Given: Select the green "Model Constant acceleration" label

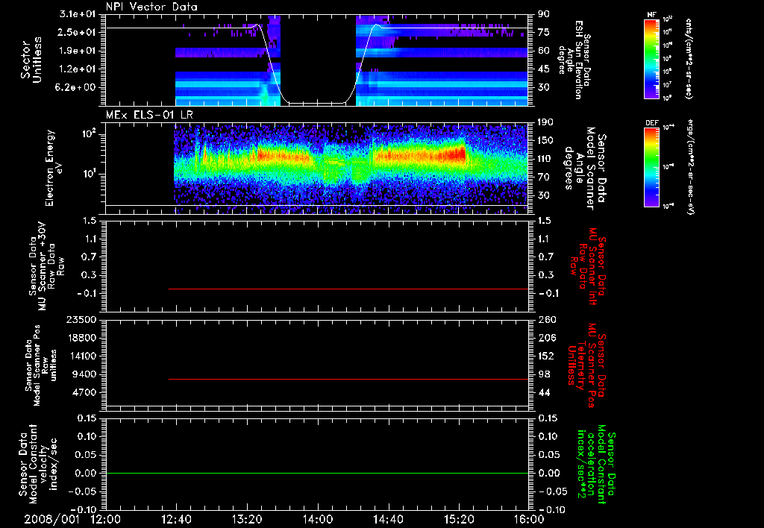Looking at the screenshot, I should 595,464.
